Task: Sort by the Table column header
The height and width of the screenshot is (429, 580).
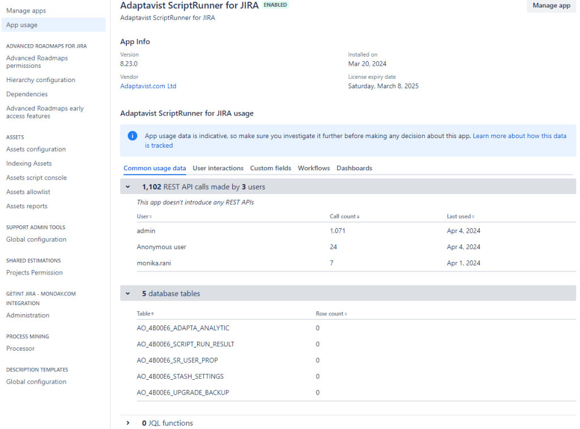Action: 145,313
